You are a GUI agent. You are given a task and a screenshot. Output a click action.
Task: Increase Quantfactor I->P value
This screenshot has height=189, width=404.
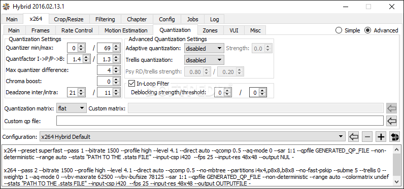pyautogui.click(x=86, y=57)
